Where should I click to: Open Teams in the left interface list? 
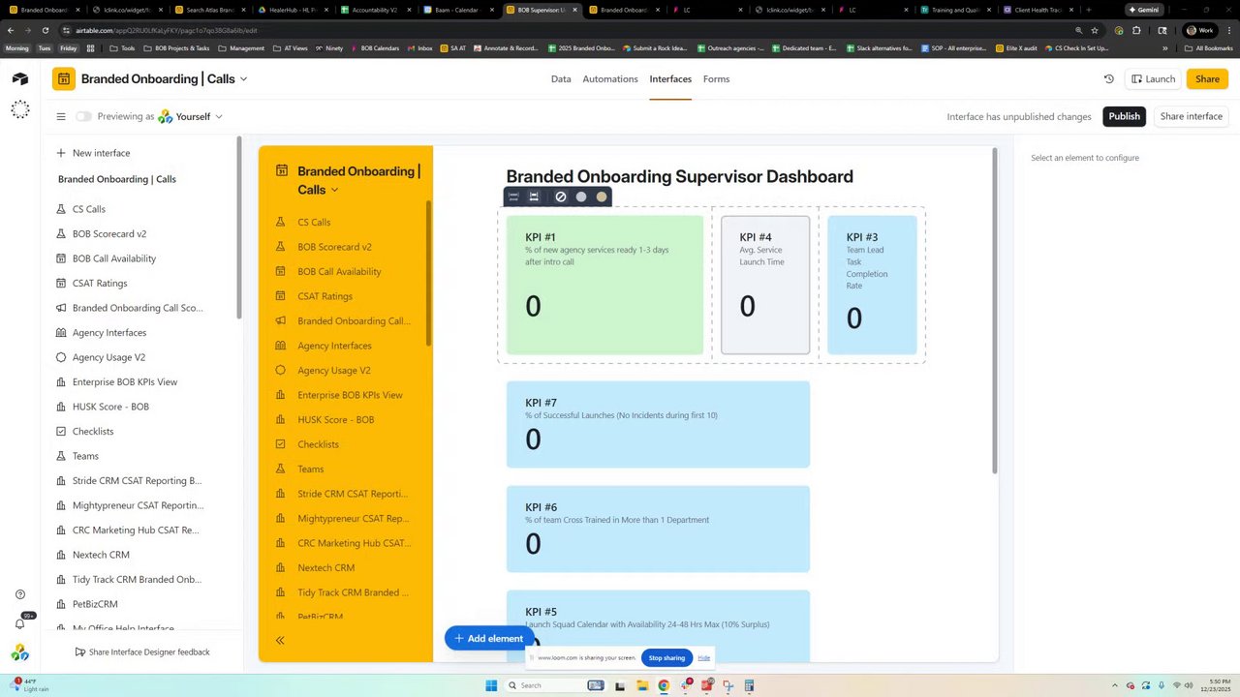pyautogui.click(x=85, y=456)
